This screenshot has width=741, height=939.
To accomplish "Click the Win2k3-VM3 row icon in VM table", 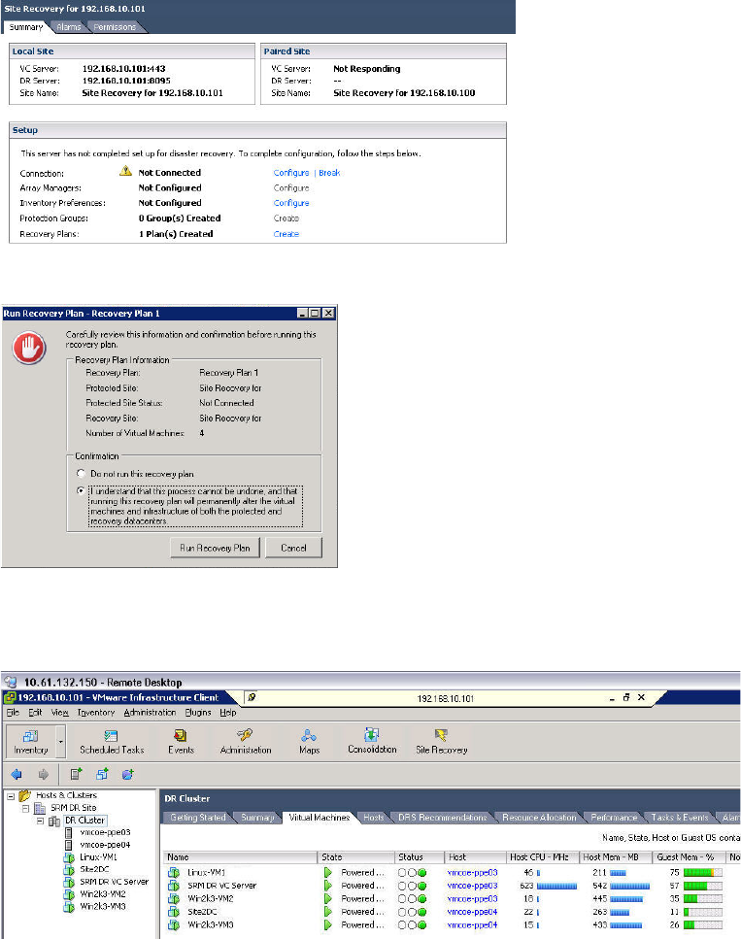I will pos(174,925).
